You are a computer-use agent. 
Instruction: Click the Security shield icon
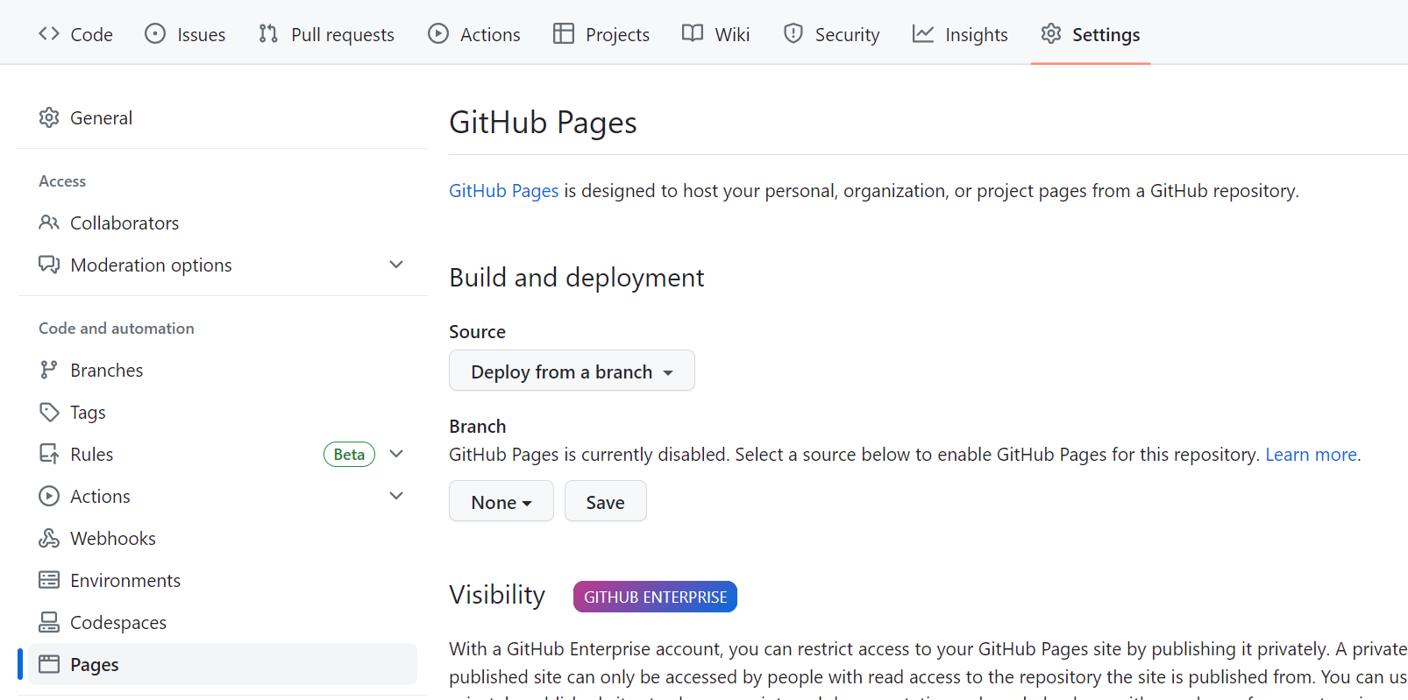click(x=793, y=34)
